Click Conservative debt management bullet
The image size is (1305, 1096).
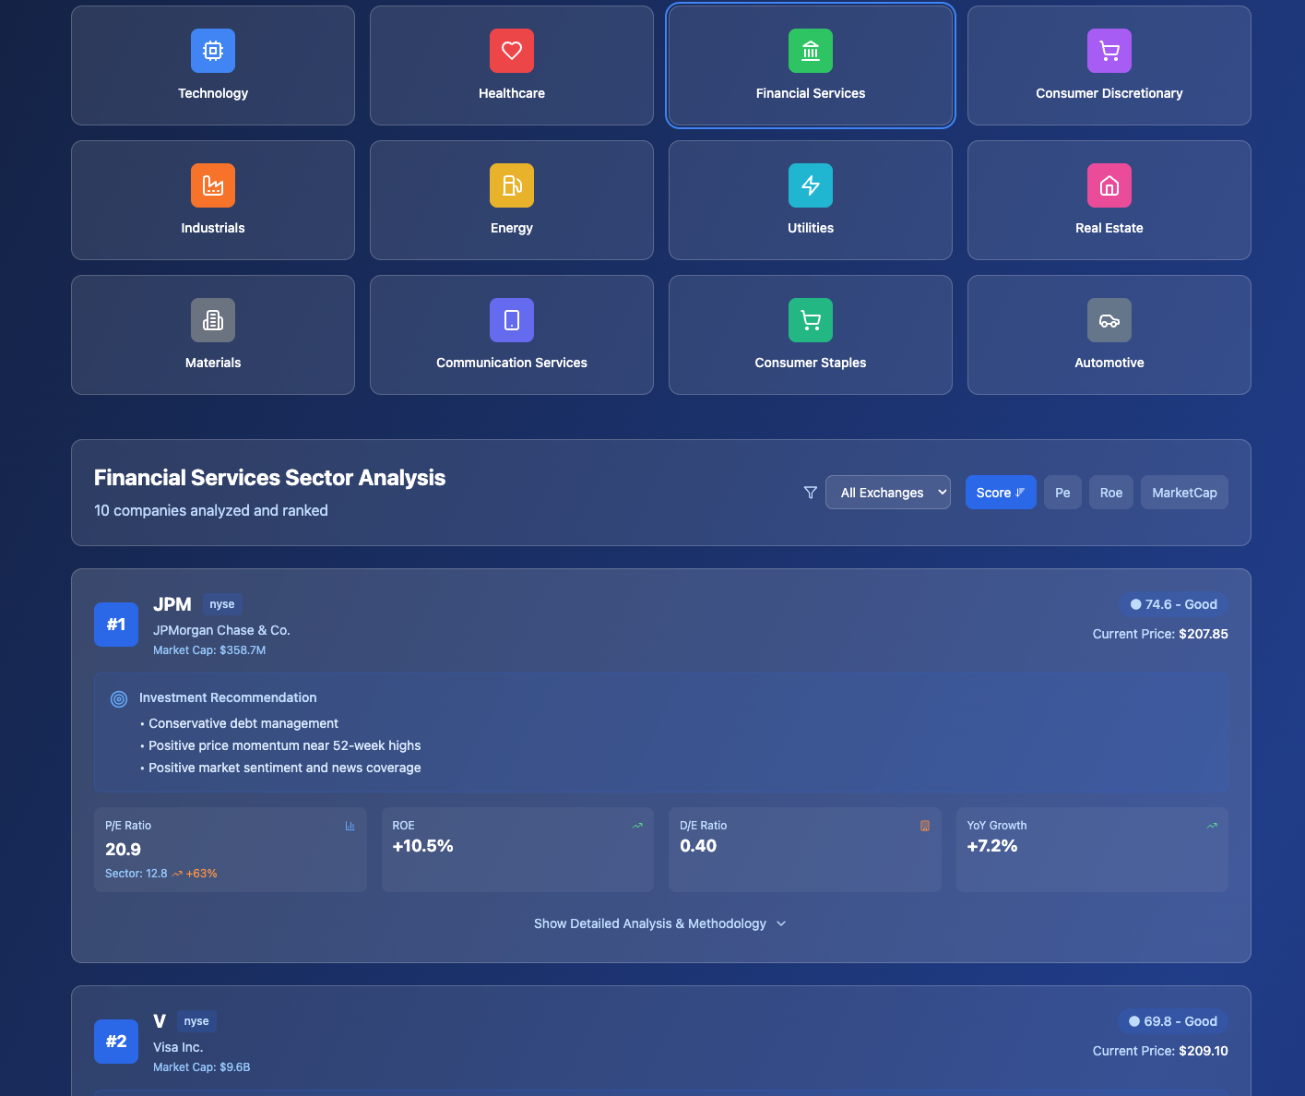pyautogui.click(x=243, y=723)
